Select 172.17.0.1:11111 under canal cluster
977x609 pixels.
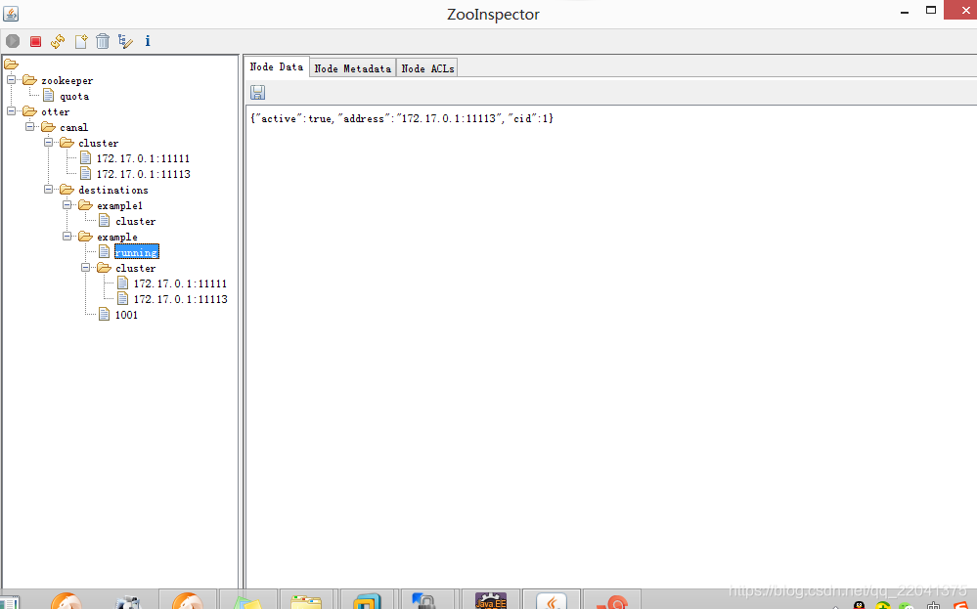(143, 158)
